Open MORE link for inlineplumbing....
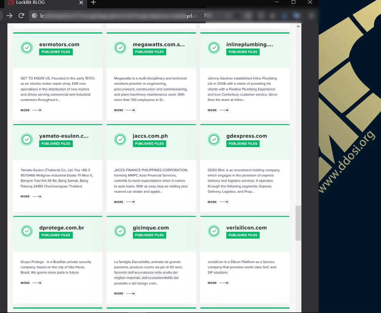This screenshot has height=313, width=381. point(218,110)
